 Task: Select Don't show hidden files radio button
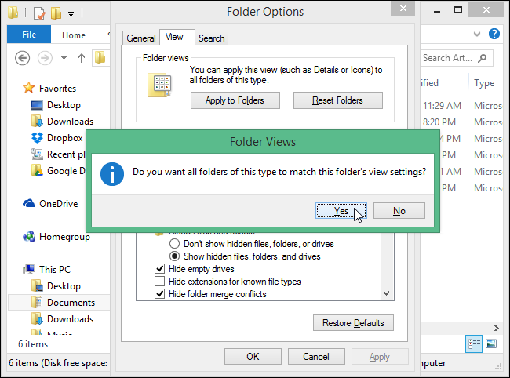tap(174, 244)
